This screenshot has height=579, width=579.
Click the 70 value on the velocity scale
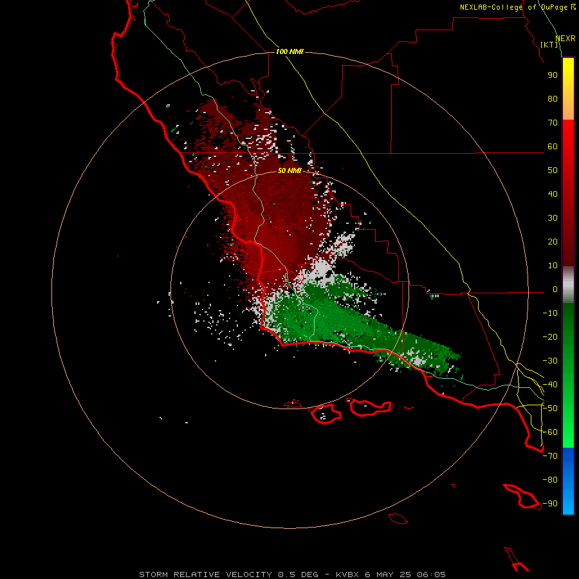(x=553, y=123)
